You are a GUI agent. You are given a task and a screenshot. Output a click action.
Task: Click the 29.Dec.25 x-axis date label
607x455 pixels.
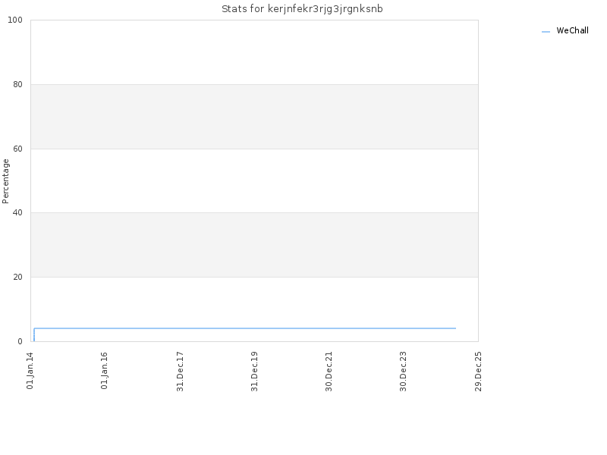tap(478, 372)
